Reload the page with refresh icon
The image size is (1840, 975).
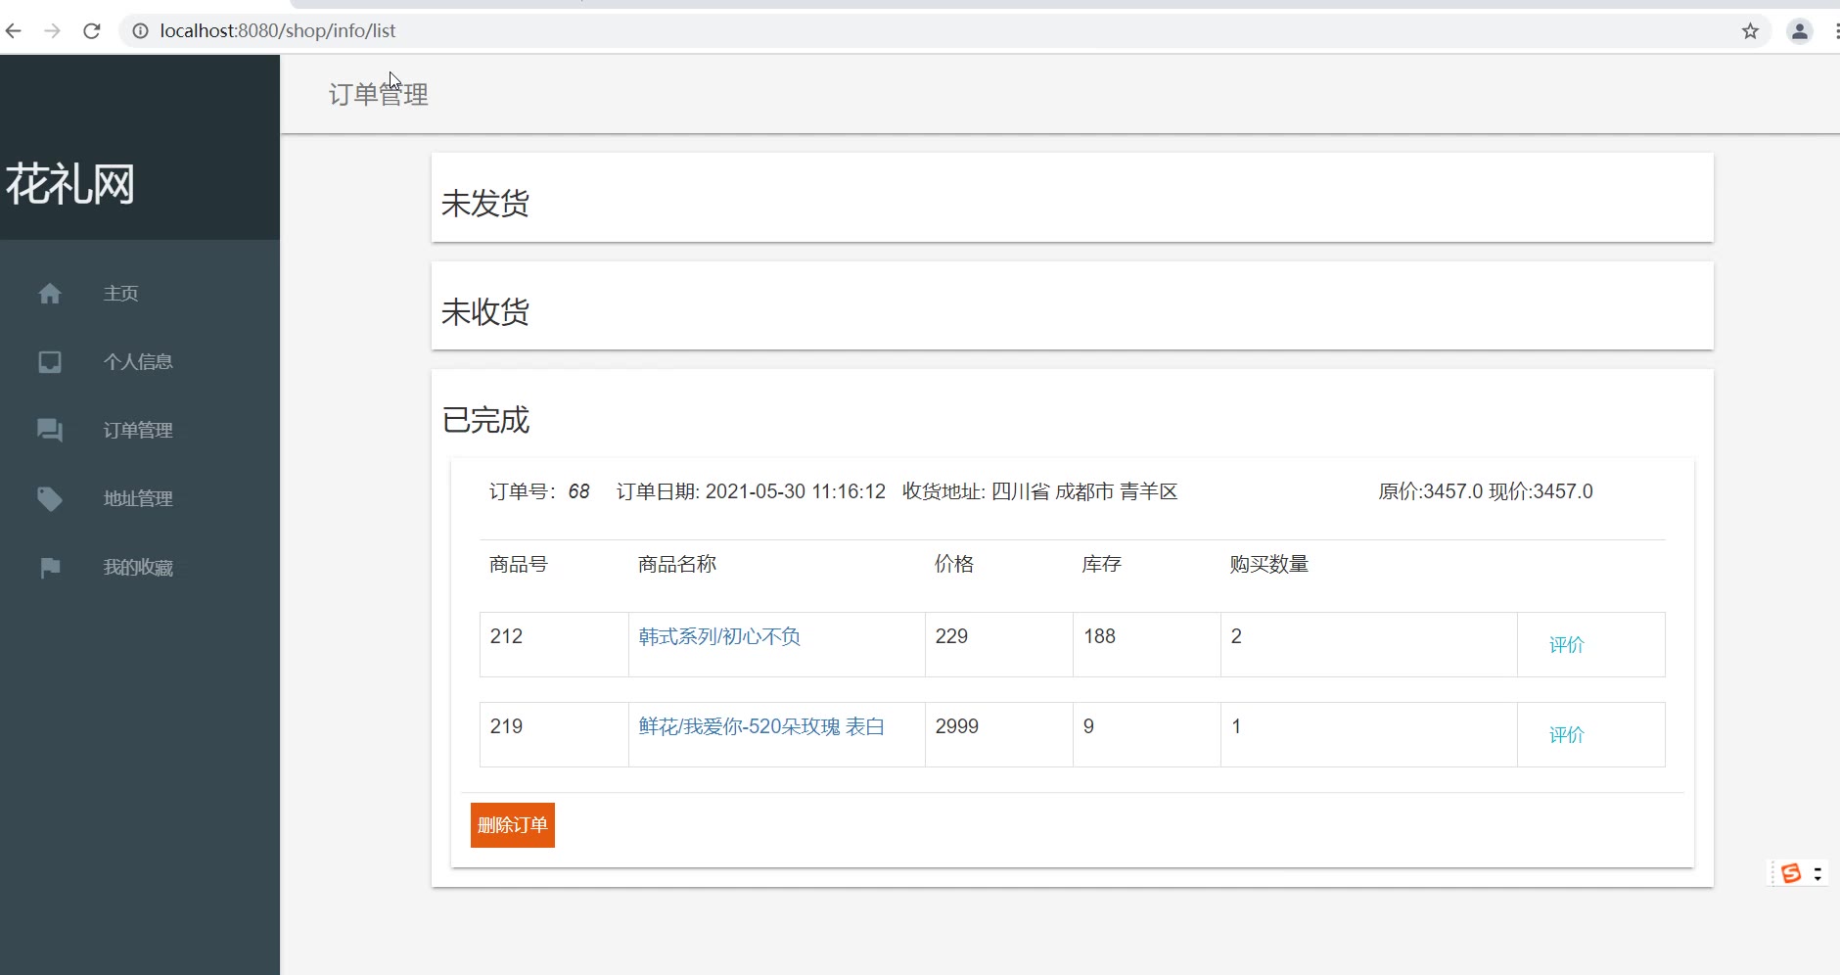click(92, 31)
